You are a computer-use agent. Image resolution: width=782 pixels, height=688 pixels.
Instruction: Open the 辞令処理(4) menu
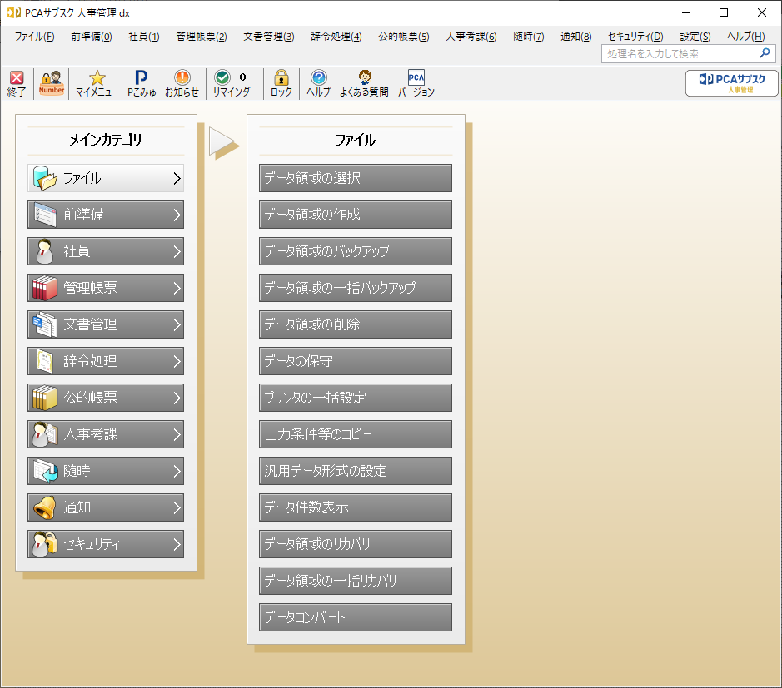336,37
